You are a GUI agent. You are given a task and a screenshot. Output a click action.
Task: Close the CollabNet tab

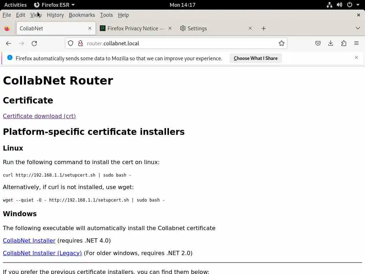tap(89, 28)
